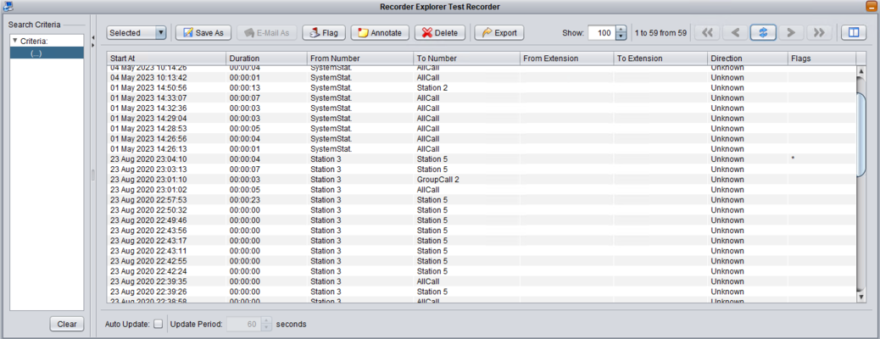
Task: Go to the previous page of results
Action: coord(735,32)
